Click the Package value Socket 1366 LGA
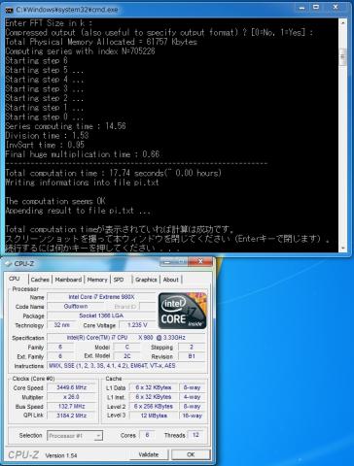The image size is (354, 466). [101, 316]
